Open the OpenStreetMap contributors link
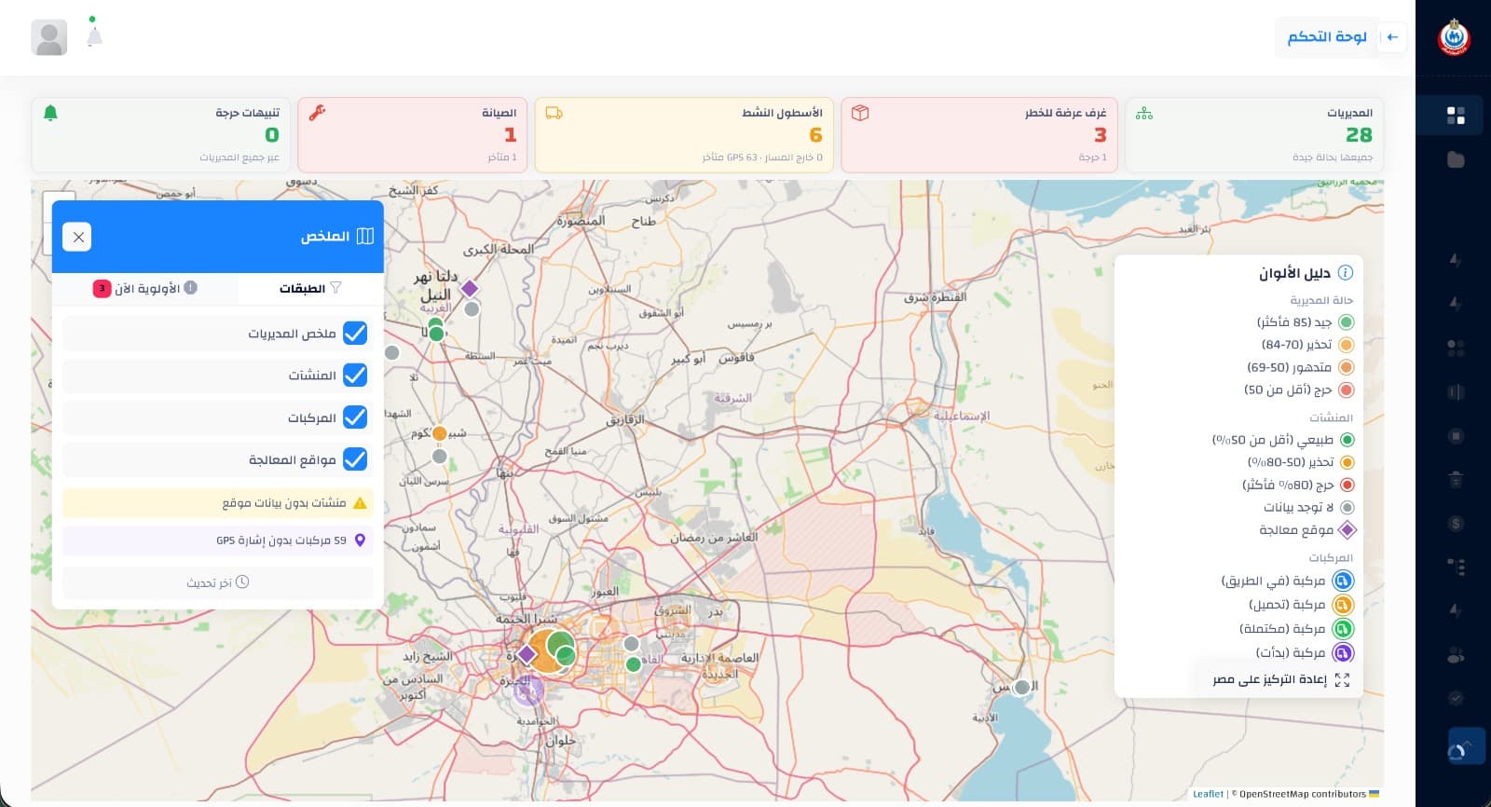1491x807 pixels. pyautogui.click(x=1303, y=794)
